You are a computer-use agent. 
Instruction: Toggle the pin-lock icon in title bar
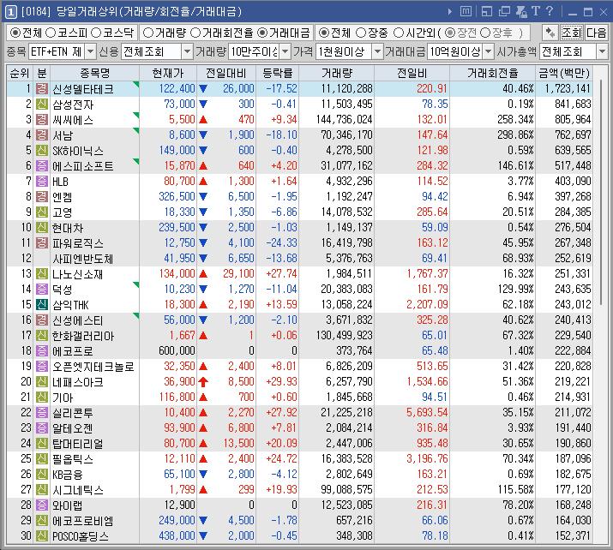pyautogui.click(x=521, y=12)
